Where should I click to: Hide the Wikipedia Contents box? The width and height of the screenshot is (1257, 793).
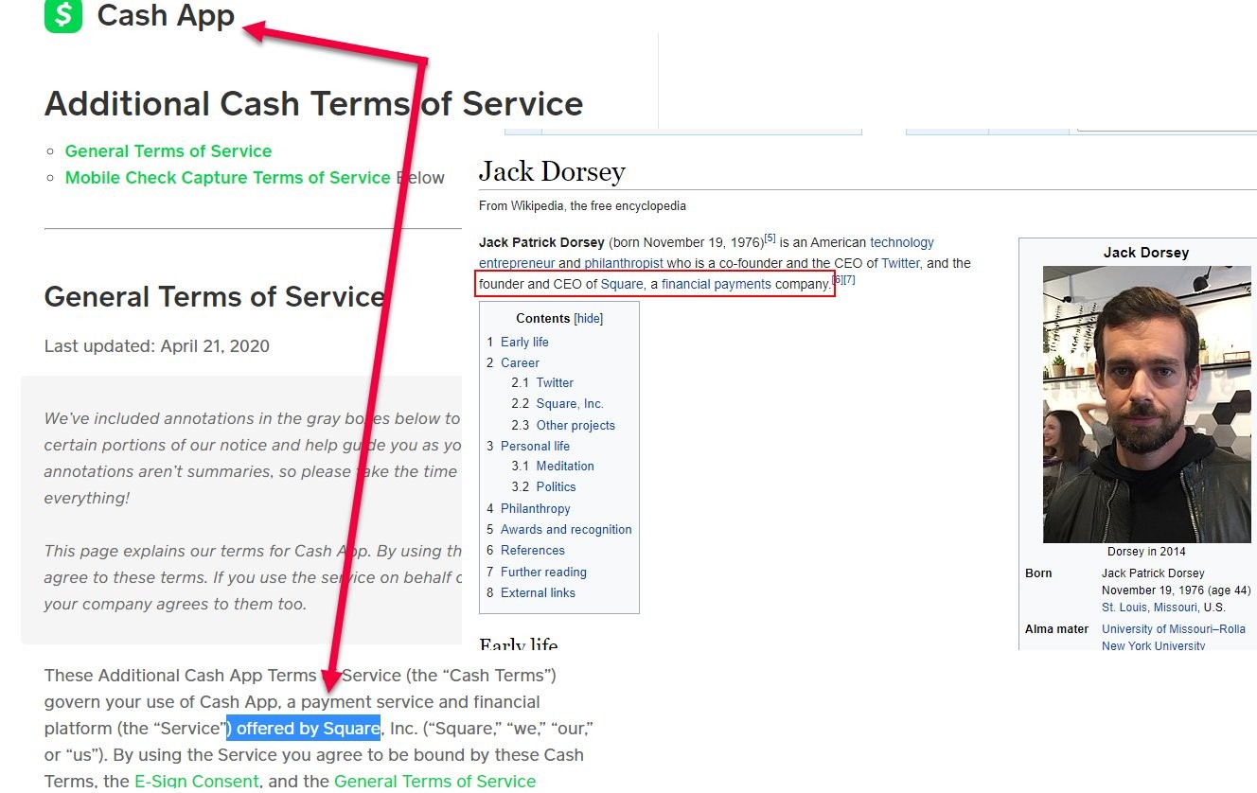589,319
